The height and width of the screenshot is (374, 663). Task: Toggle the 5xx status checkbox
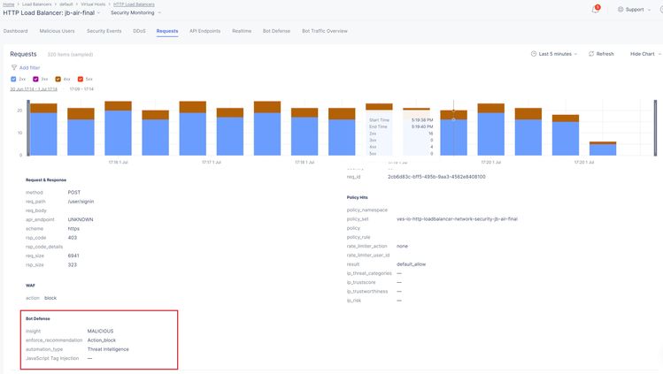click(81, 79)
